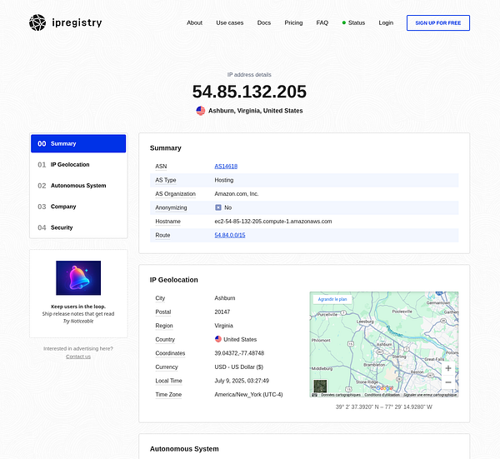The height and width of the screenshot is (459, 500).
Task: Zoom out on the map
Action: click(448, 382)
